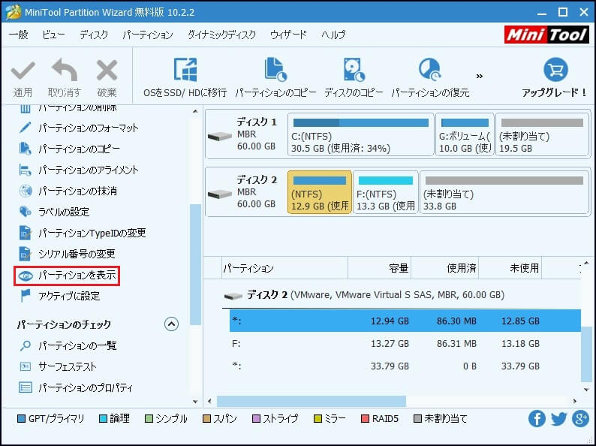Click the ミラー legend color swatch
This screenshot has width=596, height=446.
[318, 419]
